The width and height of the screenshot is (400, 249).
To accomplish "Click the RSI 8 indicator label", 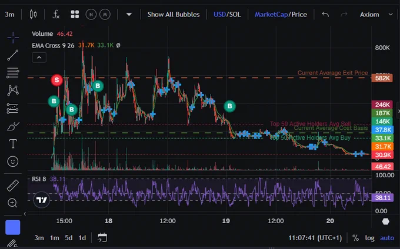I will [39, 179].
